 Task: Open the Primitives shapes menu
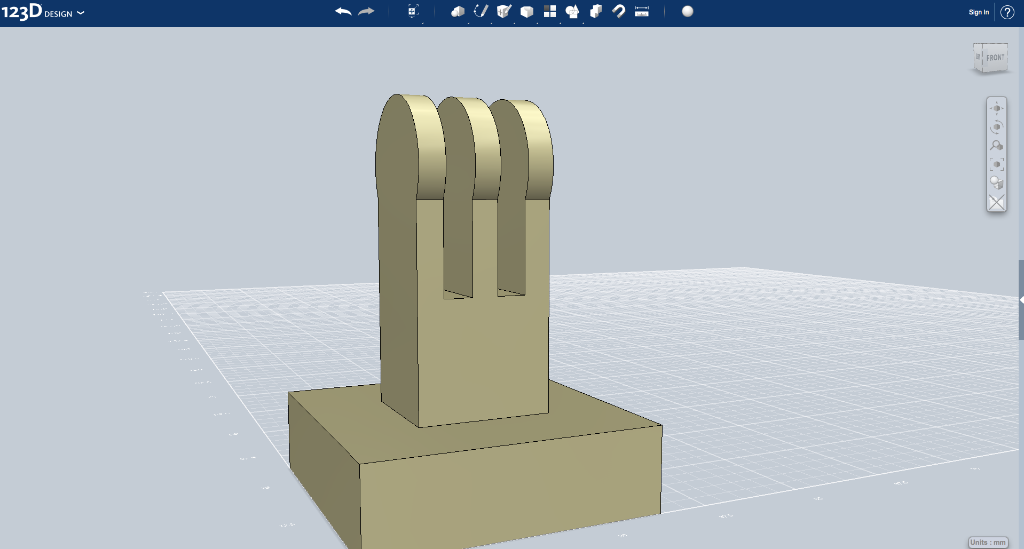coord(458,12)
